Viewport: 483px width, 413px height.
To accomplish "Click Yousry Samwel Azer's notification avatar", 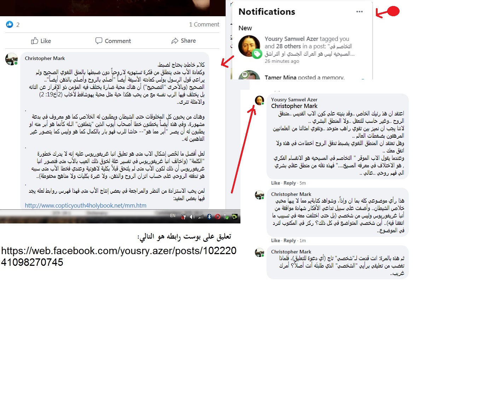I will tap(250, 46).
